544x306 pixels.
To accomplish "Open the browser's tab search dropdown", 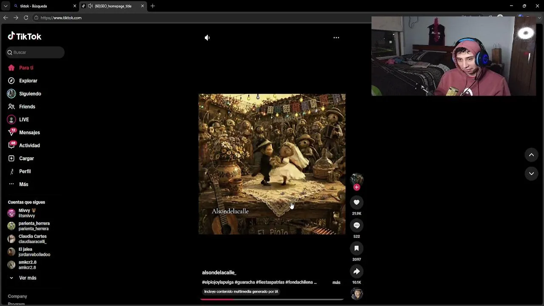I will click(6, 6).
